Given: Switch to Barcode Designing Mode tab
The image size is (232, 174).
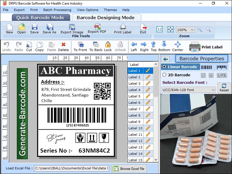Looking at the screenshot, I should click(106, 17).
